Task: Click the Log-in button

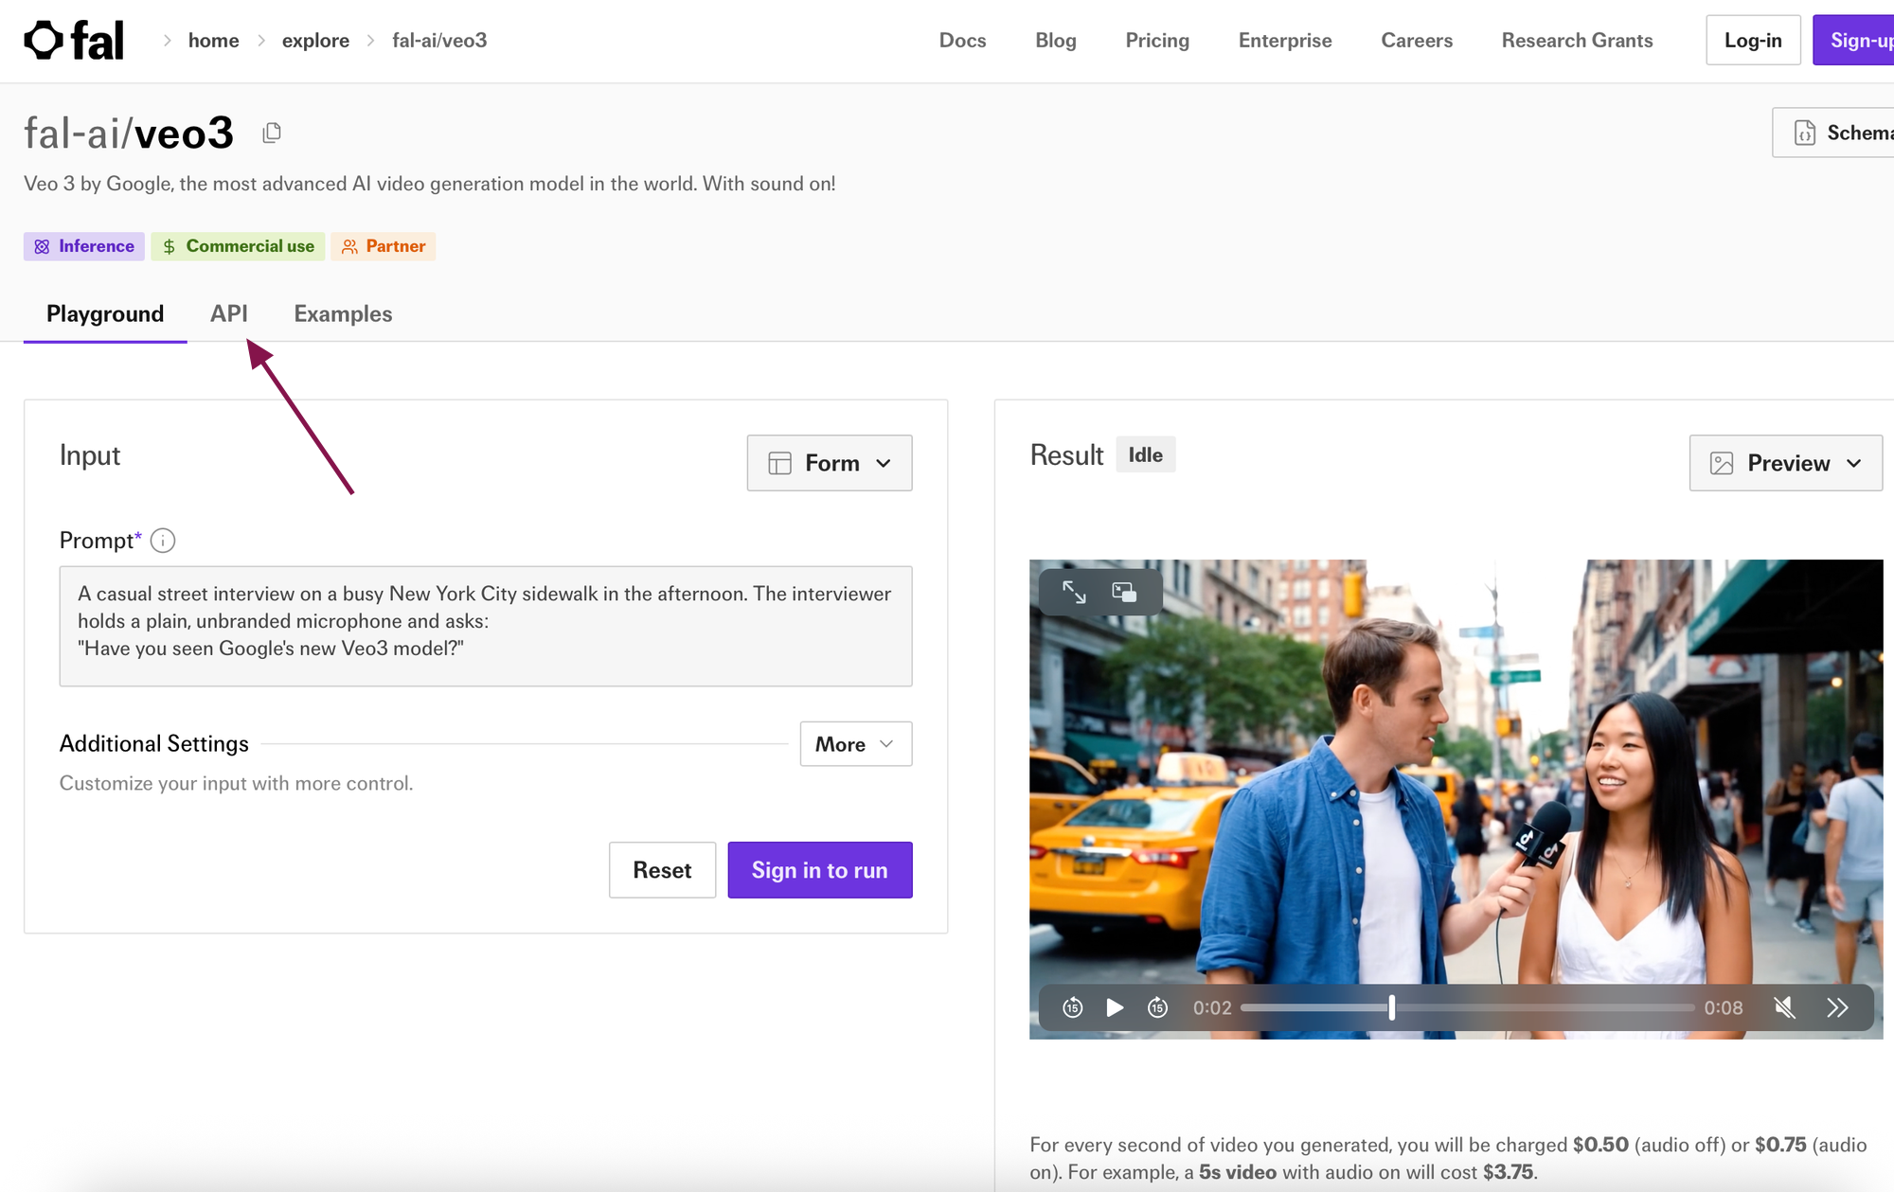Action: 1753,41
